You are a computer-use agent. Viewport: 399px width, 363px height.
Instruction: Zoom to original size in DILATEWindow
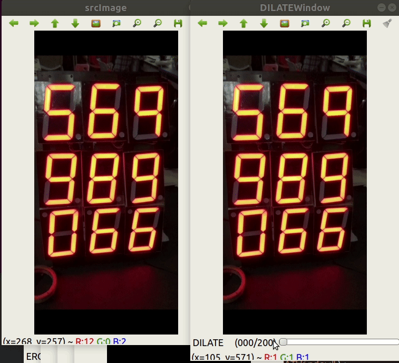[x=285, y=23]
